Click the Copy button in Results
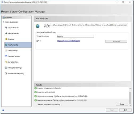Viewport: 134px width, 114px height. pos(122,104)
